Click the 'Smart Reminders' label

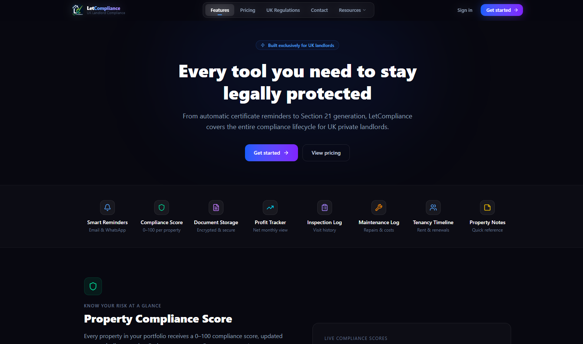click(107, 222)
